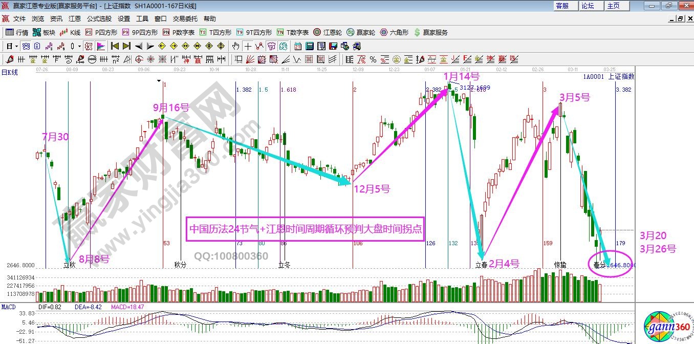Click the 论坛 forum button
The image size is (694, 344).
coord(588,6)
